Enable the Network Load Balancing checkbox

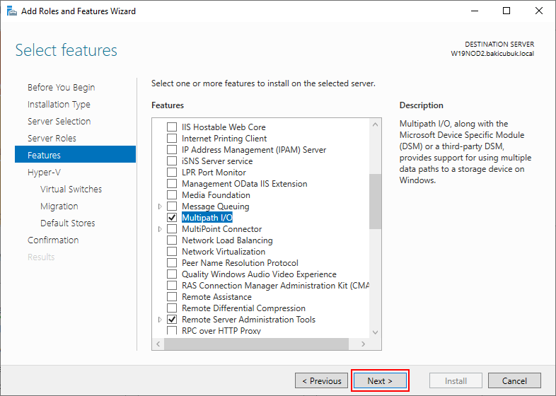pos(172,240)
